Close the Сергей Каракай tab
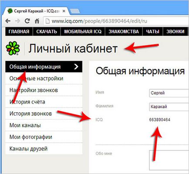The height and width of the screenshot is (174, 189). (64, 11)
